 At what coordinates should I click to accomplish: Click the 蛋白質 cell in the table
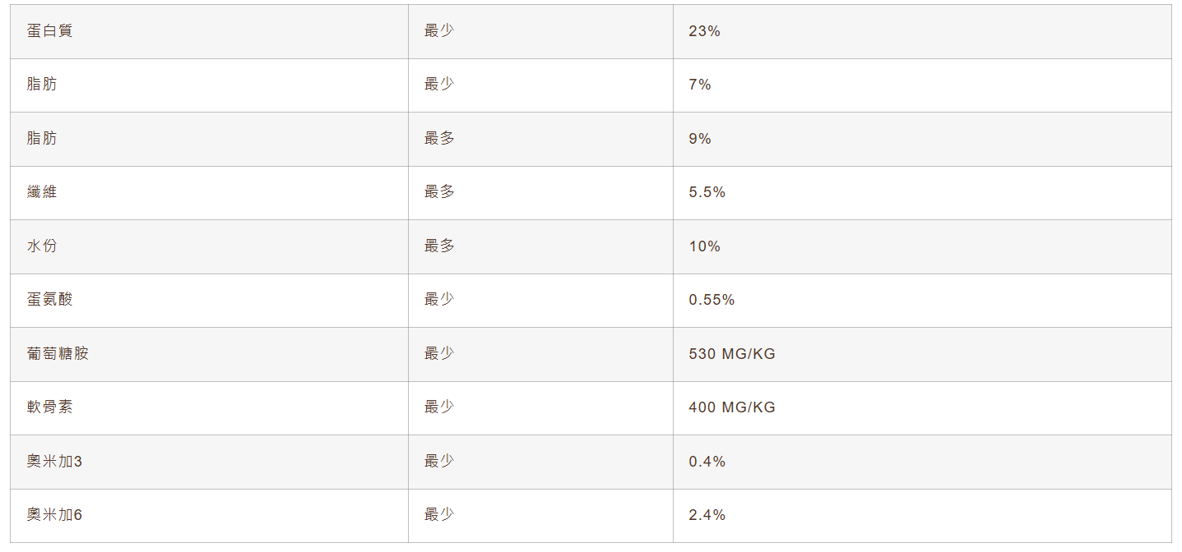pyautogui.click(x=49, y=31)
